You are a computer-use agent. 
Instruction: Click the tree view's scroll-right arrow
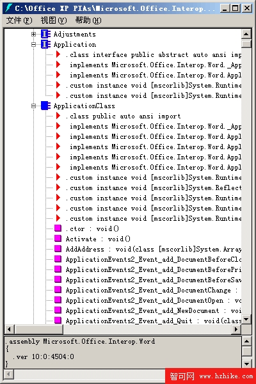click(236, 330)
